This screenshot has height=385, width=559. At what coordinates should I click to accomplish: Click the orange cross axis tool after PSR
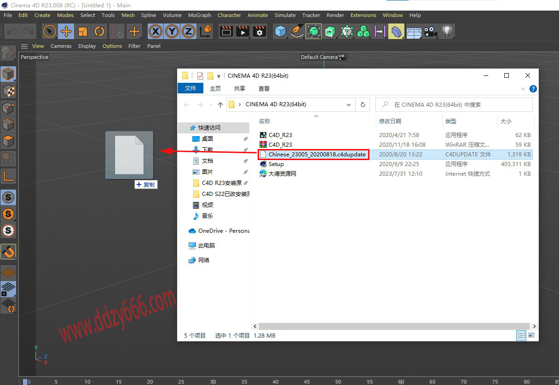(x=134, y=31)
